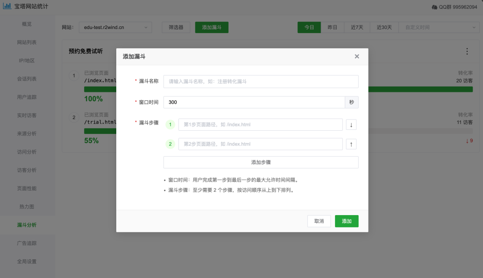Select the 近7天 time range tab
The height and width of the screenshot is (278, 483).
pos(357,27)
